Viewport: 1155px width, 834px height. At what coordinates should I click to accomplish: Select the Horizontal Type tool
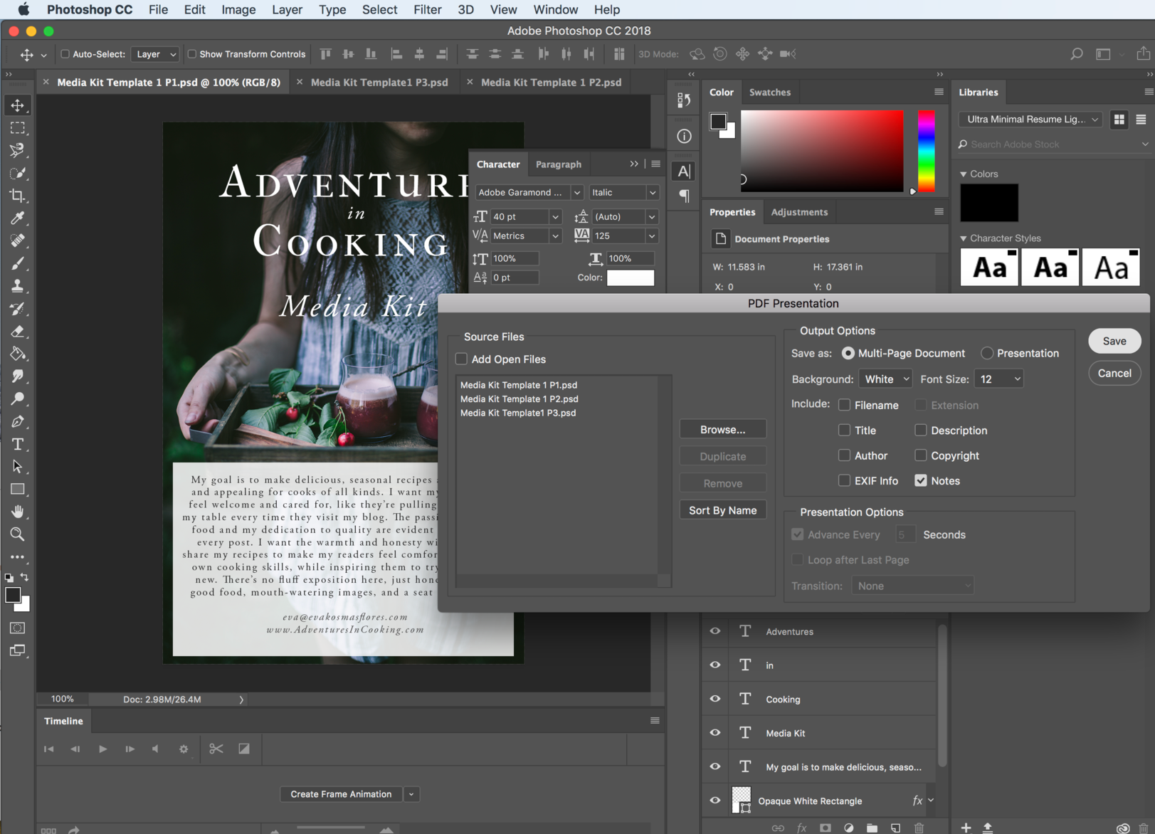17,444
